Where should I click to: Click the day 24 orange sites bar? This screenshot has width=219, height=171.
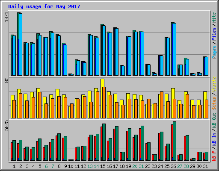click(x=162, y=105)
